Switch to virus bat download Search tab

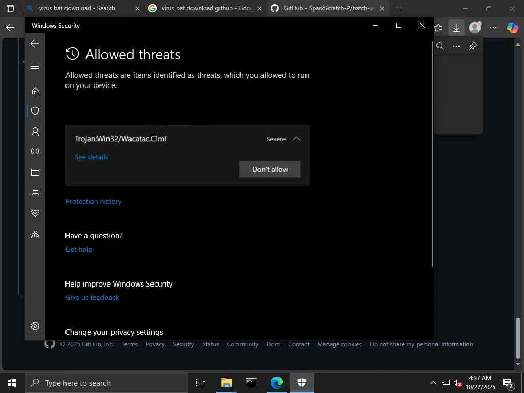pos(77,8)
